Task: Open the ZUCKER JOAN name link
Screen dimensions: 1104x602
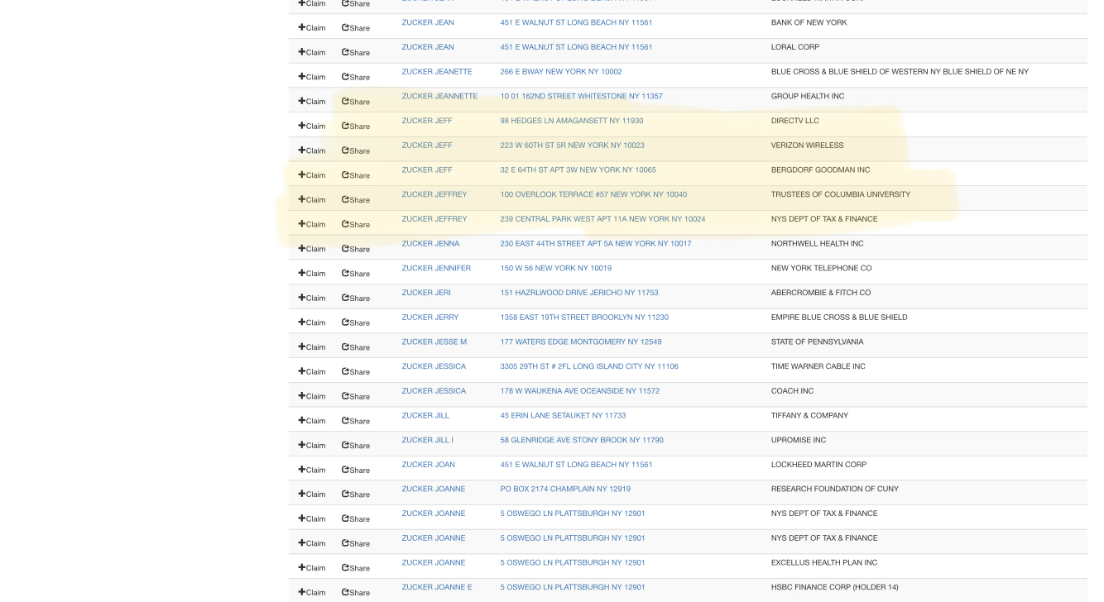Action: pos(428,465)
